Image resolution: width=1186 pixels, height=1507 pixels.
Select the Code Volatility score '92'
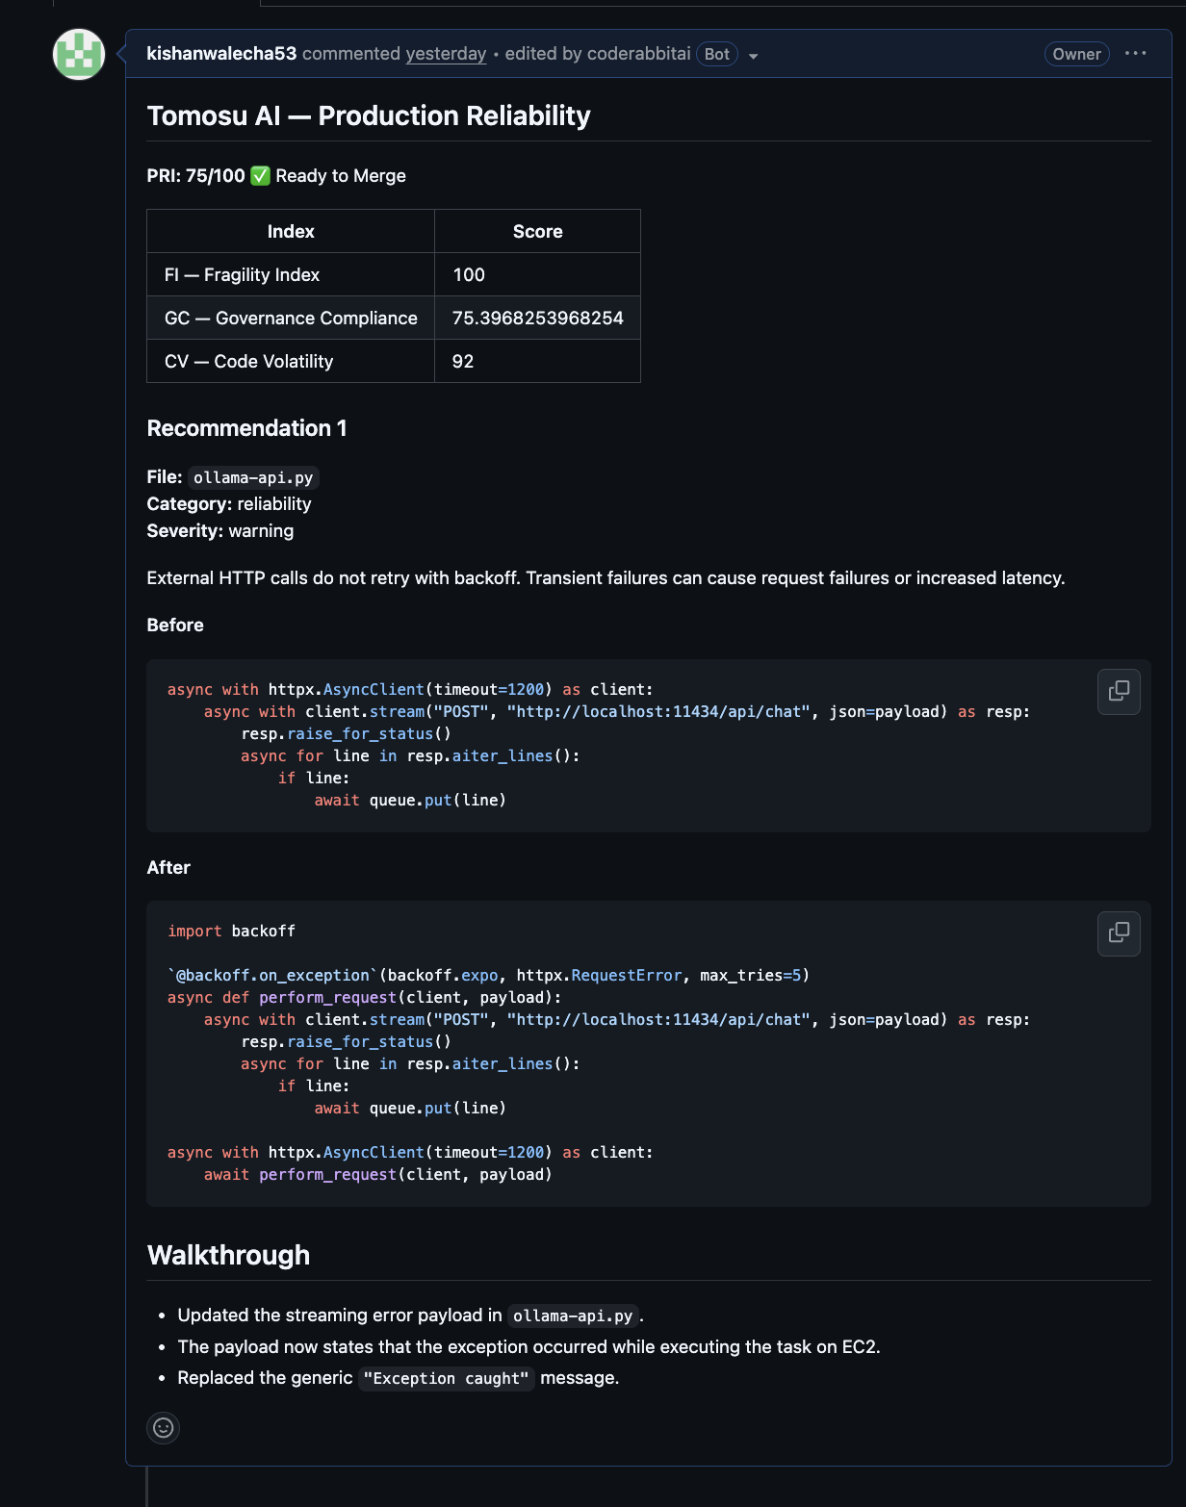point(537,361)
